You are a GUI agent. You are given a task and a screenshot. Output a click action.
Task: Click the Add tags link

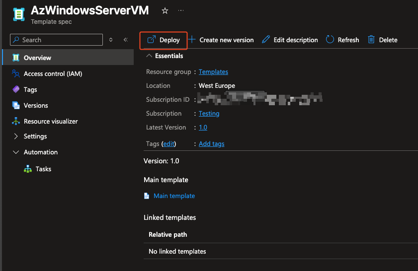click(x=211, y=144)
